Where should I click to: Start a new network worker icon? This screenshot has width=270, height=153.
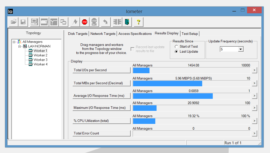[54, 22]
